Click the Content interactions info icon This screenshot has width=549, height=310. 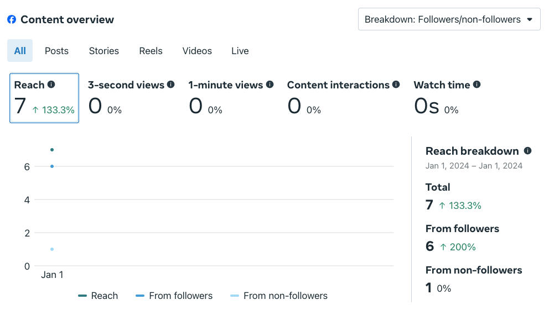(x=396, y=85)
